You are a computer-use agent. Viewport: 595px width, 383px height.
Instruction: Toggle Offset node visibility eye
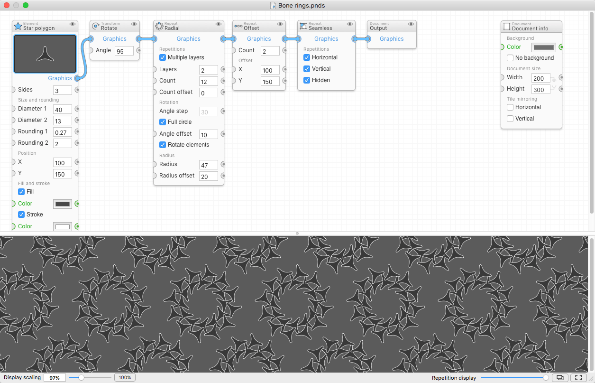point(280,24)
